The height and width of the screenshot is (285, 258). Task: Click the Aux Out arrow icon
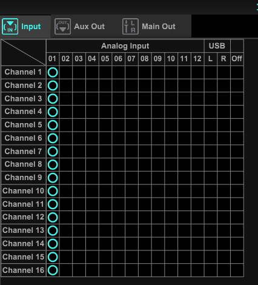click(x=62, y=27)
